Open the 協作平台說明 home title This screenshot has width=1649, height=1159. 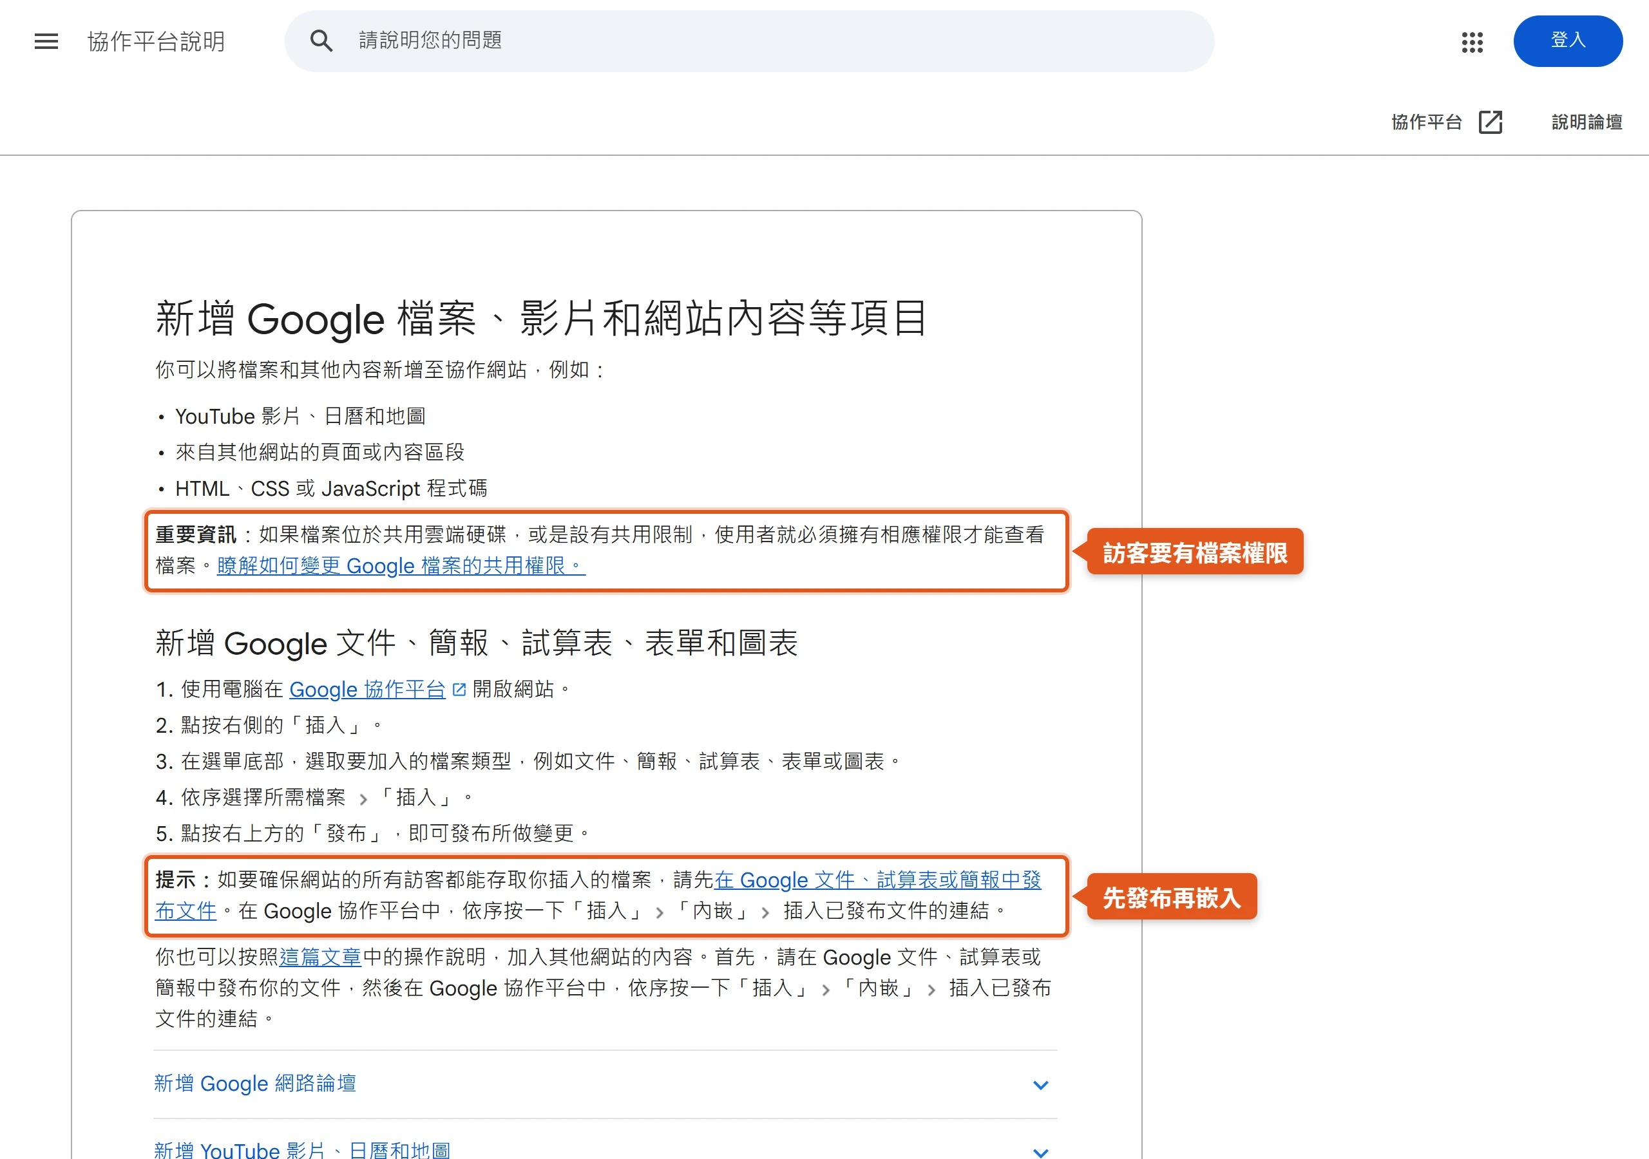156,41
